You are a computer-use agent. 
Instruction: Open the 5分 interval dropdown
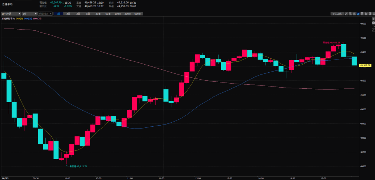pyautogui.click(x=29, y=14)
